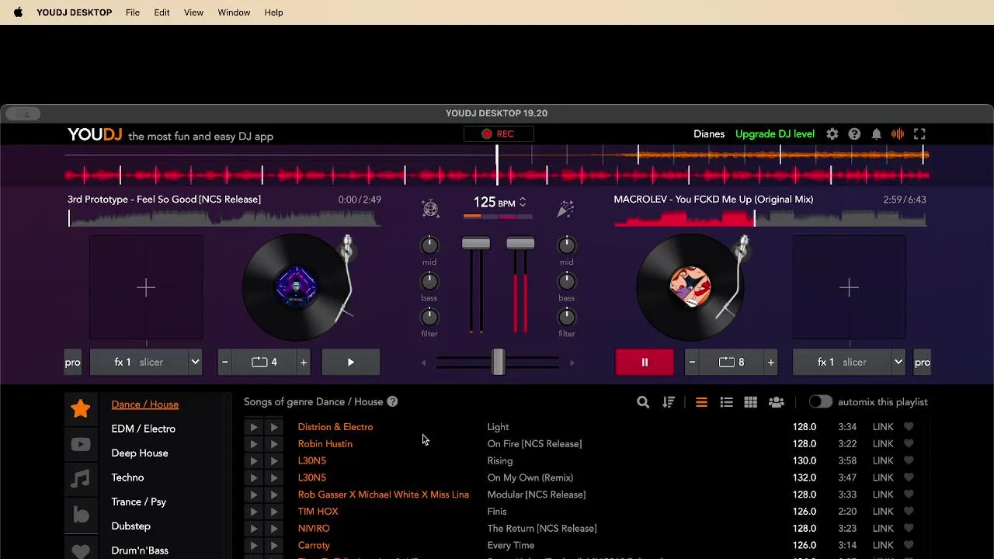
Task: Toggle the right deck loop 8 button
Action: coord(732,363)
